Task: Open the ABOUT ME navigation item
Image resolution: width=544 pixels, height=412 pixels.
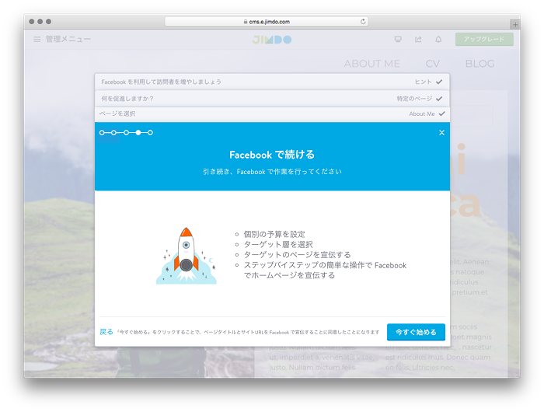Action: tap(372, 64)
